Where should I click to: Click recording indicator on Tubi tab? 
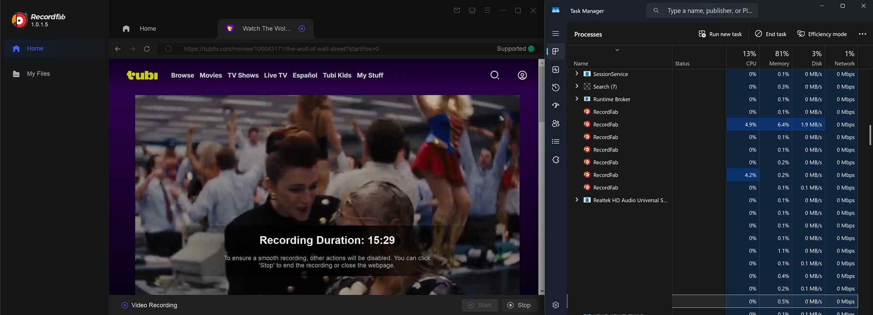point(302,28)
